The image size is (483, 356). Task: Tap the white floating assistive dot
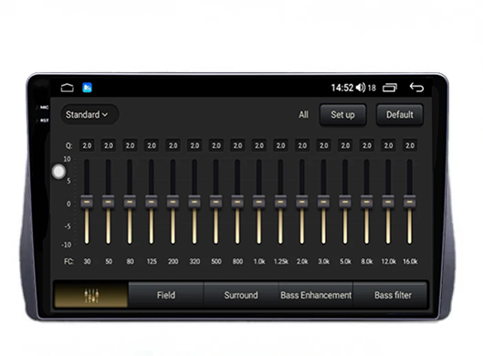click(58, 172)
